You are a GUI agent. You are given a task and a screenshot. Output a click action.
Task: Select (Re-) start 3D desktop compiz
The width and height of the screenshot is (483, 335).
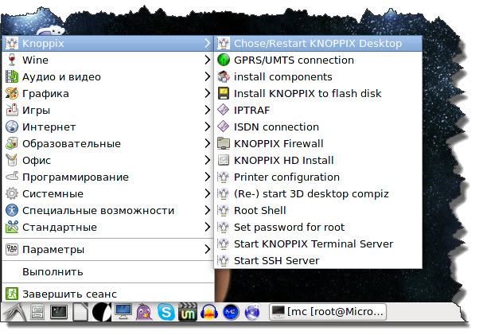pyautogui.click(x=318, y=193)
